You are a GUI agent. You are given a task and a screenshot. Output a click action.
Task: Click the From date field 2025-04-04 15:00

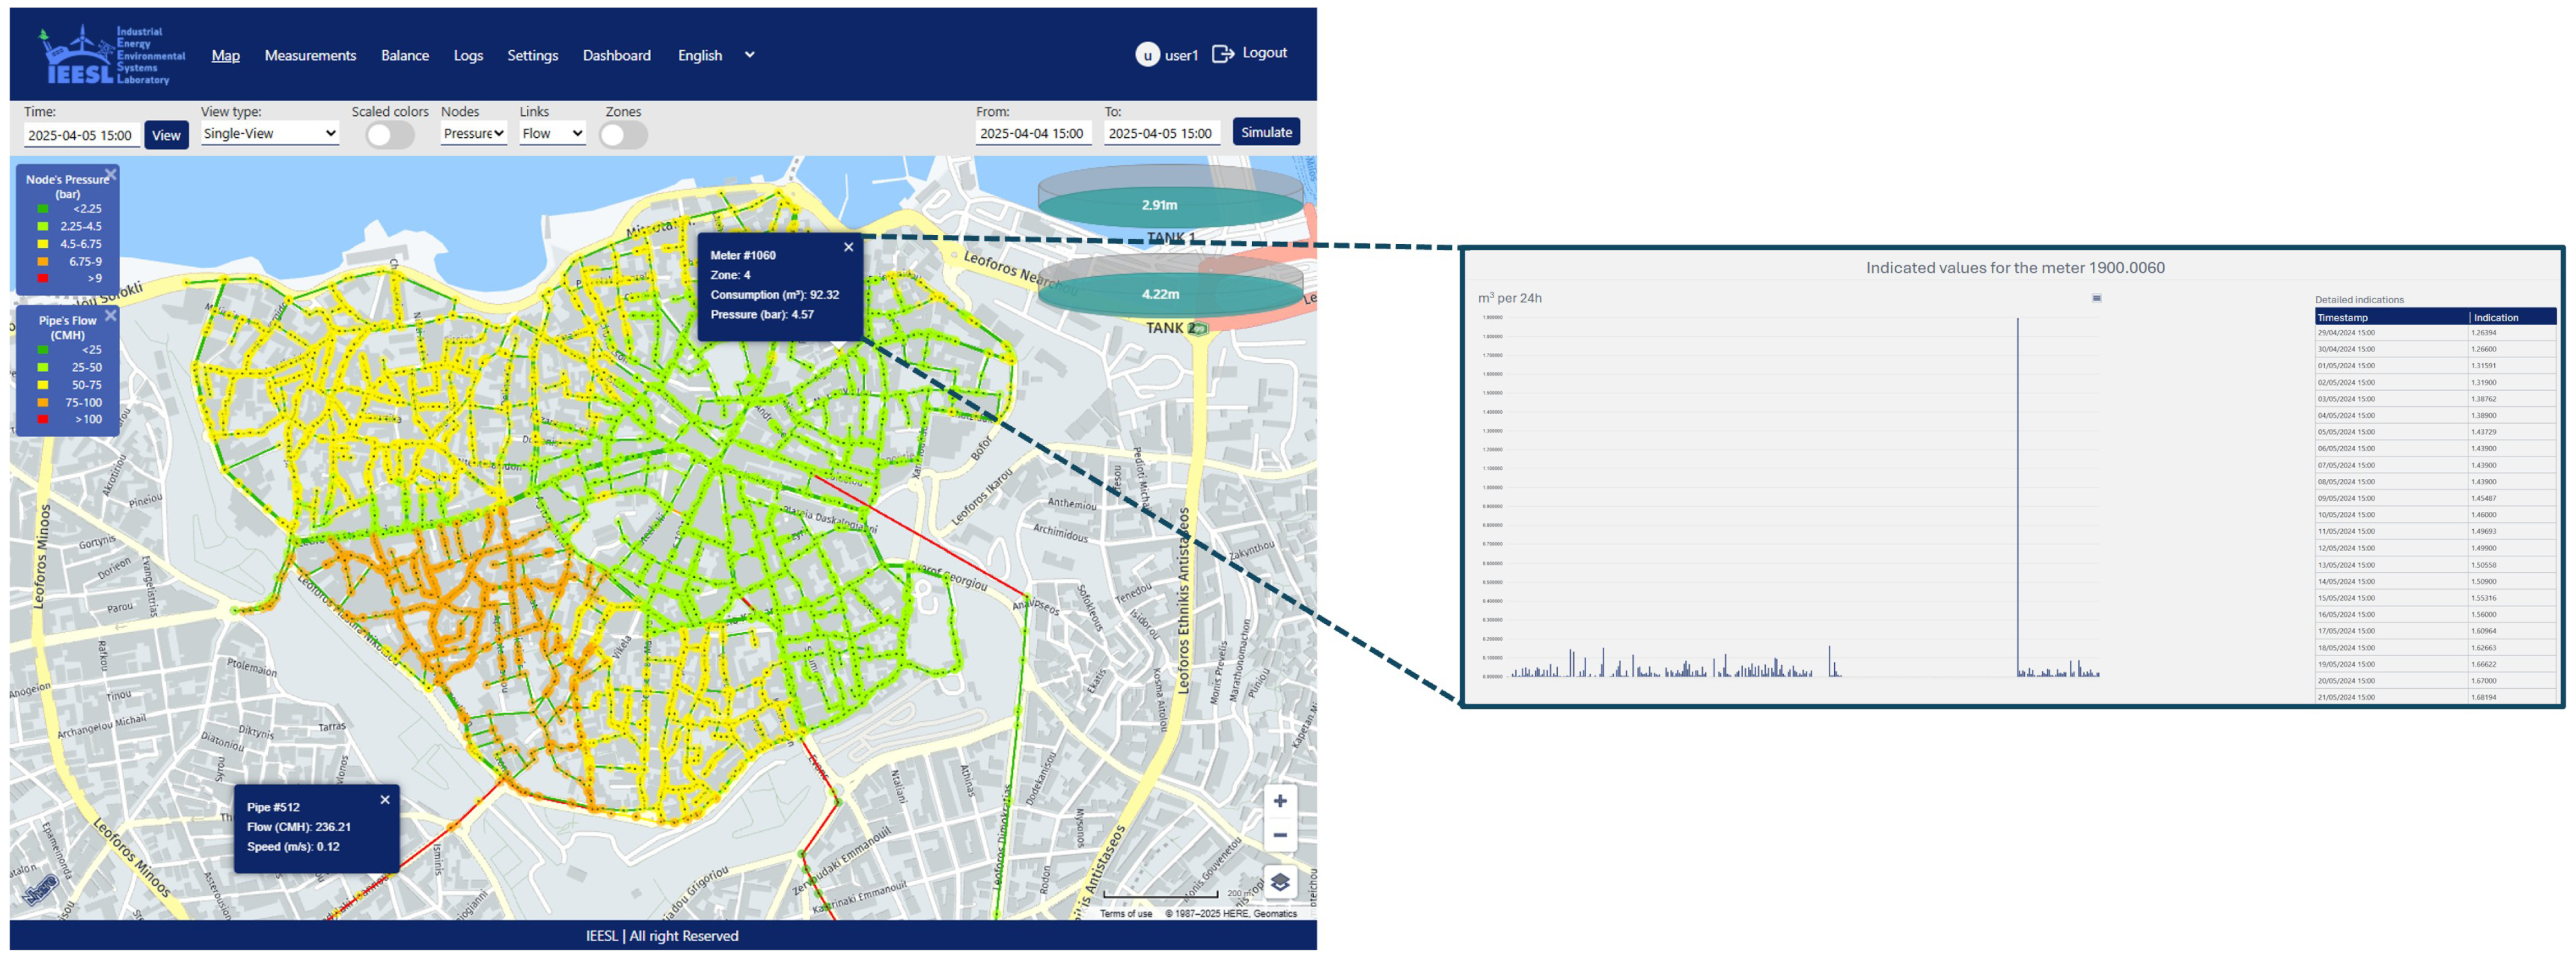[x=1033, y=133]
